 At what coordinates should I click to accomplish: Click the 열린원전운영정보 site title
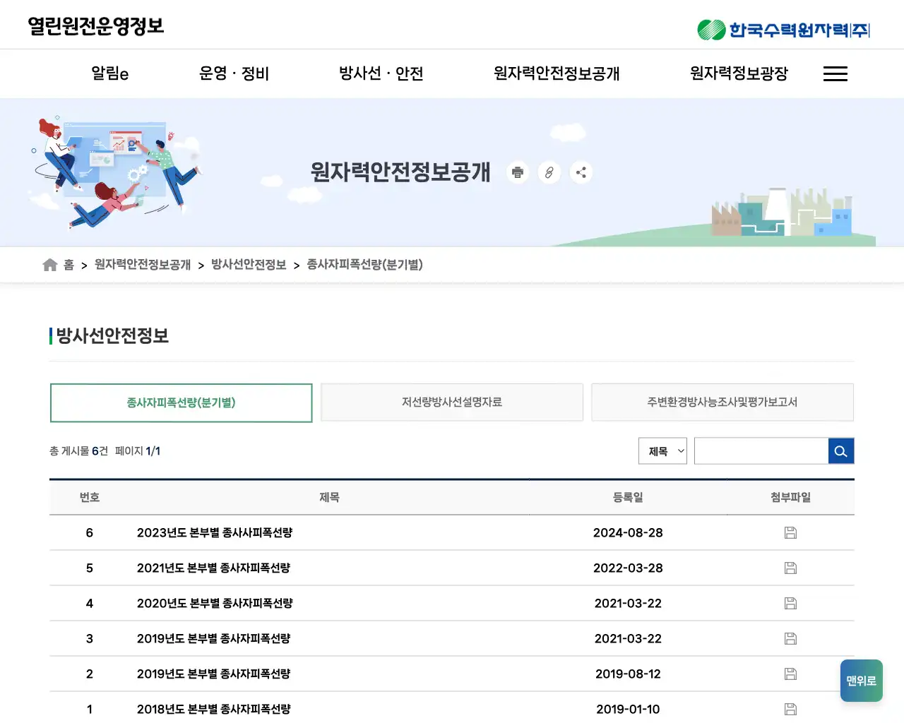96,26
